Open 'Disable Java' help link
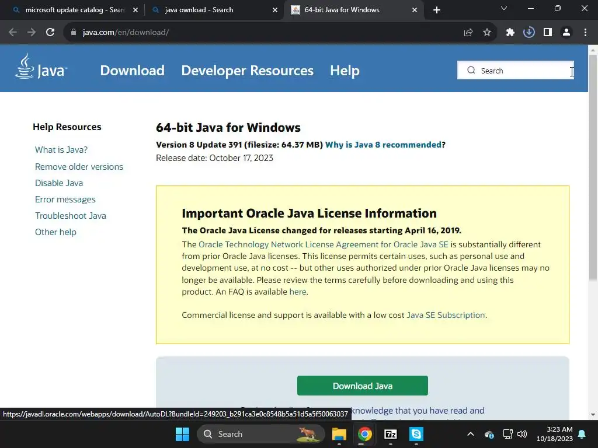This screenshot has height=448, width=598. [x=59, y=183]
